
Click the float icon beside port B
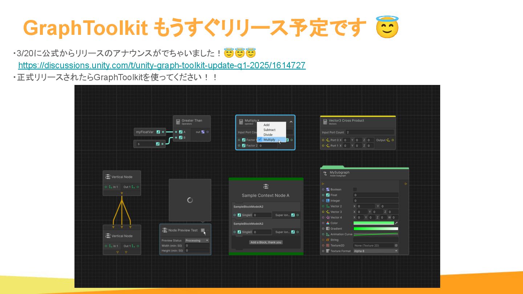click(181, 138)
